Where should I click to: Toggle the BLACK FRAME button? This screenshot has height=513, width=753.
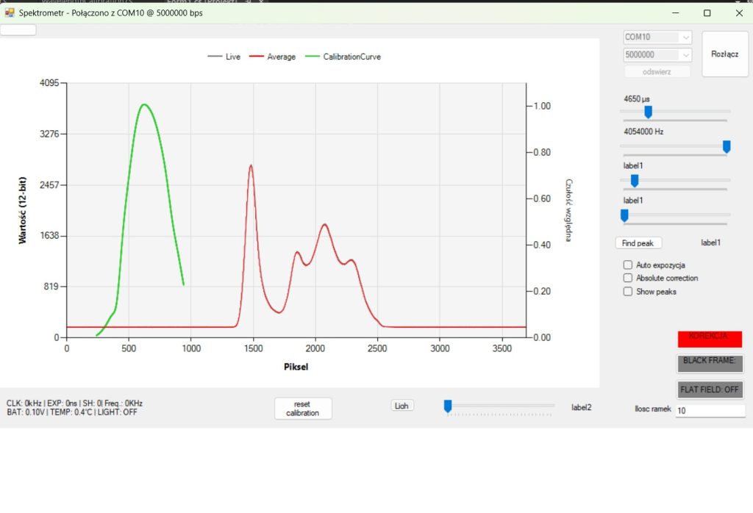710,363
